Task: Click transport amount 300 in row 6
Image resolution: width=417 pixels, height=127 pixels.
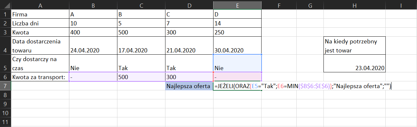Action: [x=189, y=77]
